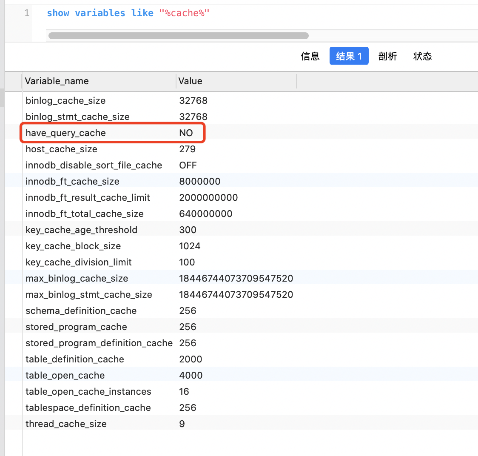Click line number 1 in editor gutter
The image size is (478, 456).
pos(27,13)
